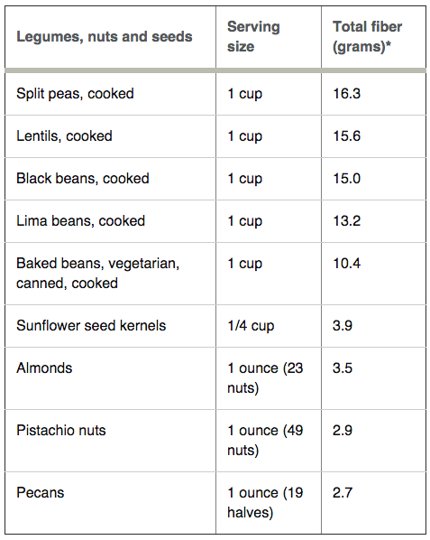Click the 'Lima beans, cooked' entry

(x=81, y=220)
